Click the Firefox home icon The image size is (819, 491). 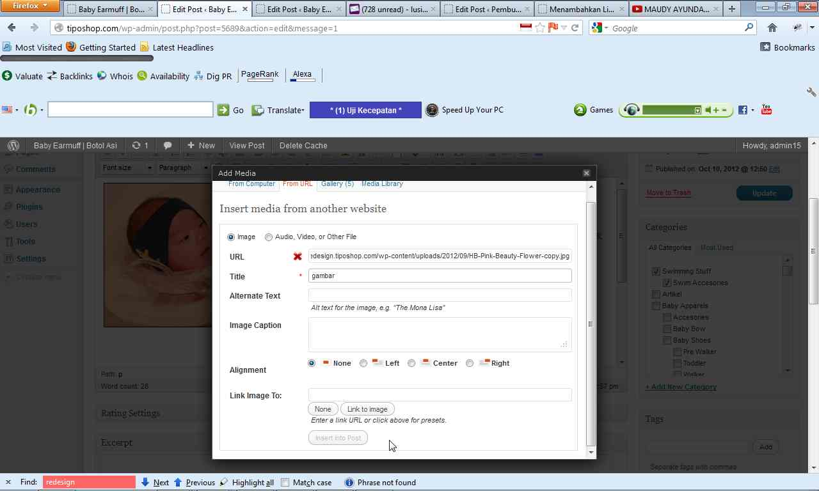772,27
